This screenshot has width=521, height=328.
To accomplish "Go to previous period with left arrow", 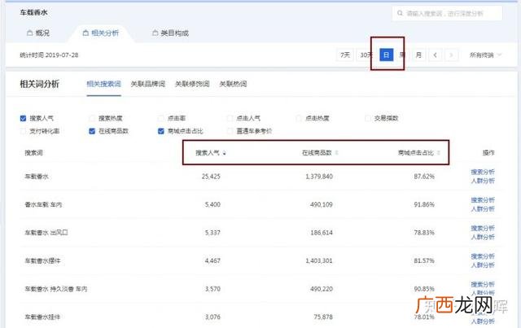I will pos(435,55).
